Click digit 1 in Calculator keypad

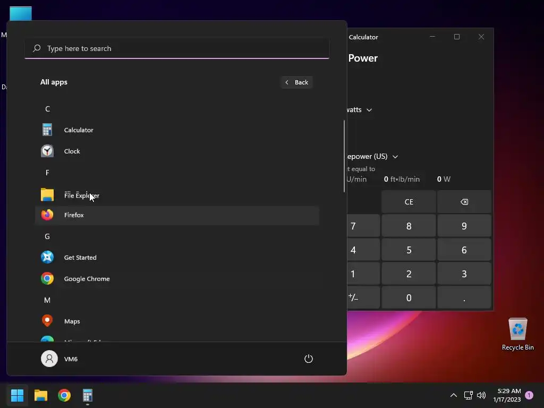pyautogui.click(x=363, y=274)
